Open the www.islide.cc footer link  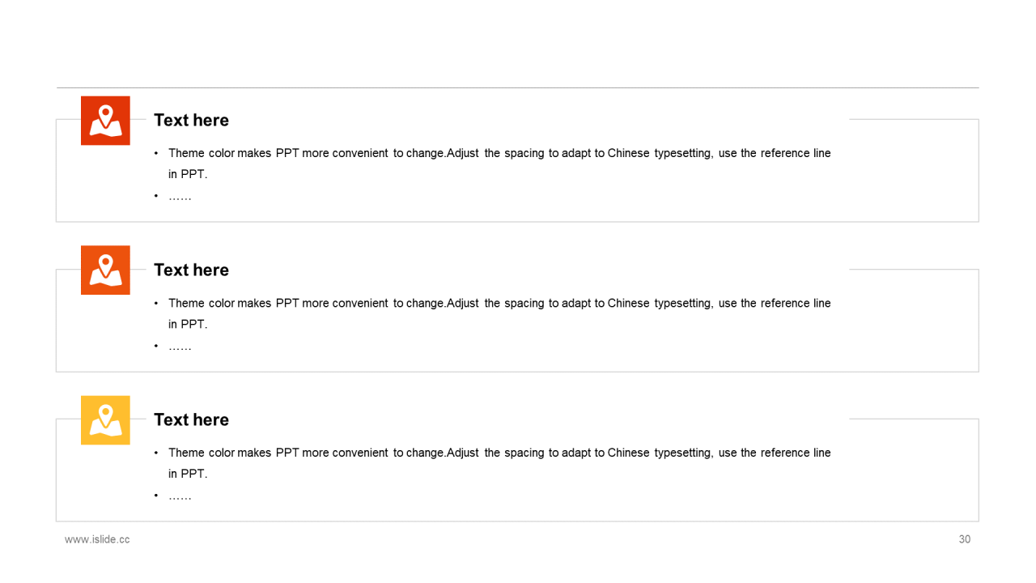coord(97,539)
